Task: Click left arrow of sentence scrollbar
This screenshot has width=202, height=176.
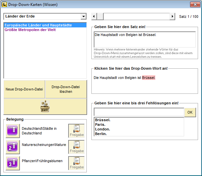Action: coord(94,17)
